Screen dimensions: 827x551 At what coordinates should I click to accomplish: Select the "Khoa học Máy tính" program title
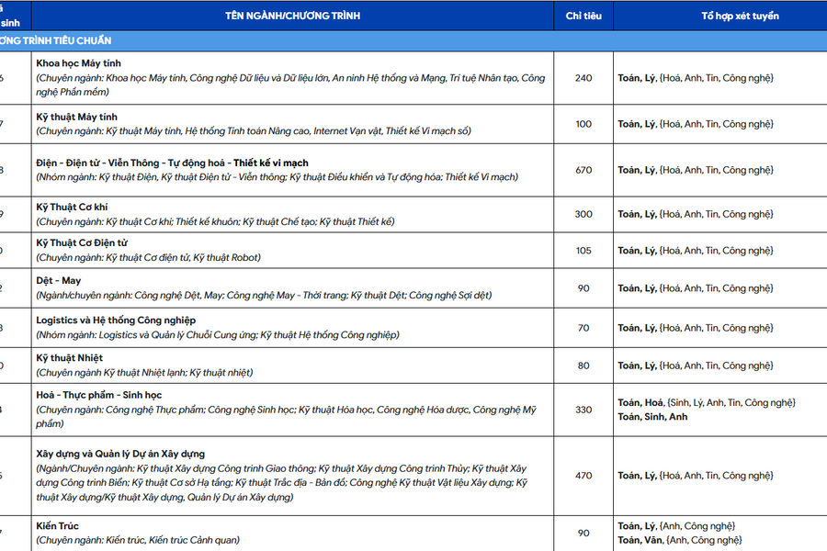pyautogui.click(x=79, y=63)
